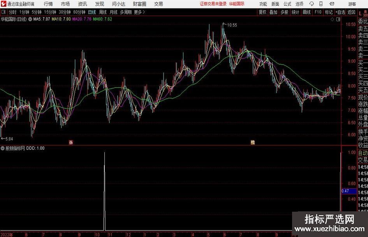The width and height of the screenshot is (368, 237).
Task: Expand the 更多 periods list
Action: 139,12
